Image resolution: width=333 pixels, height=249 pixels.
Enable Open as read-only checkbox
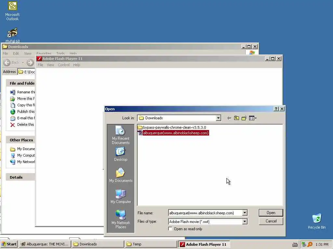point(170,229)
